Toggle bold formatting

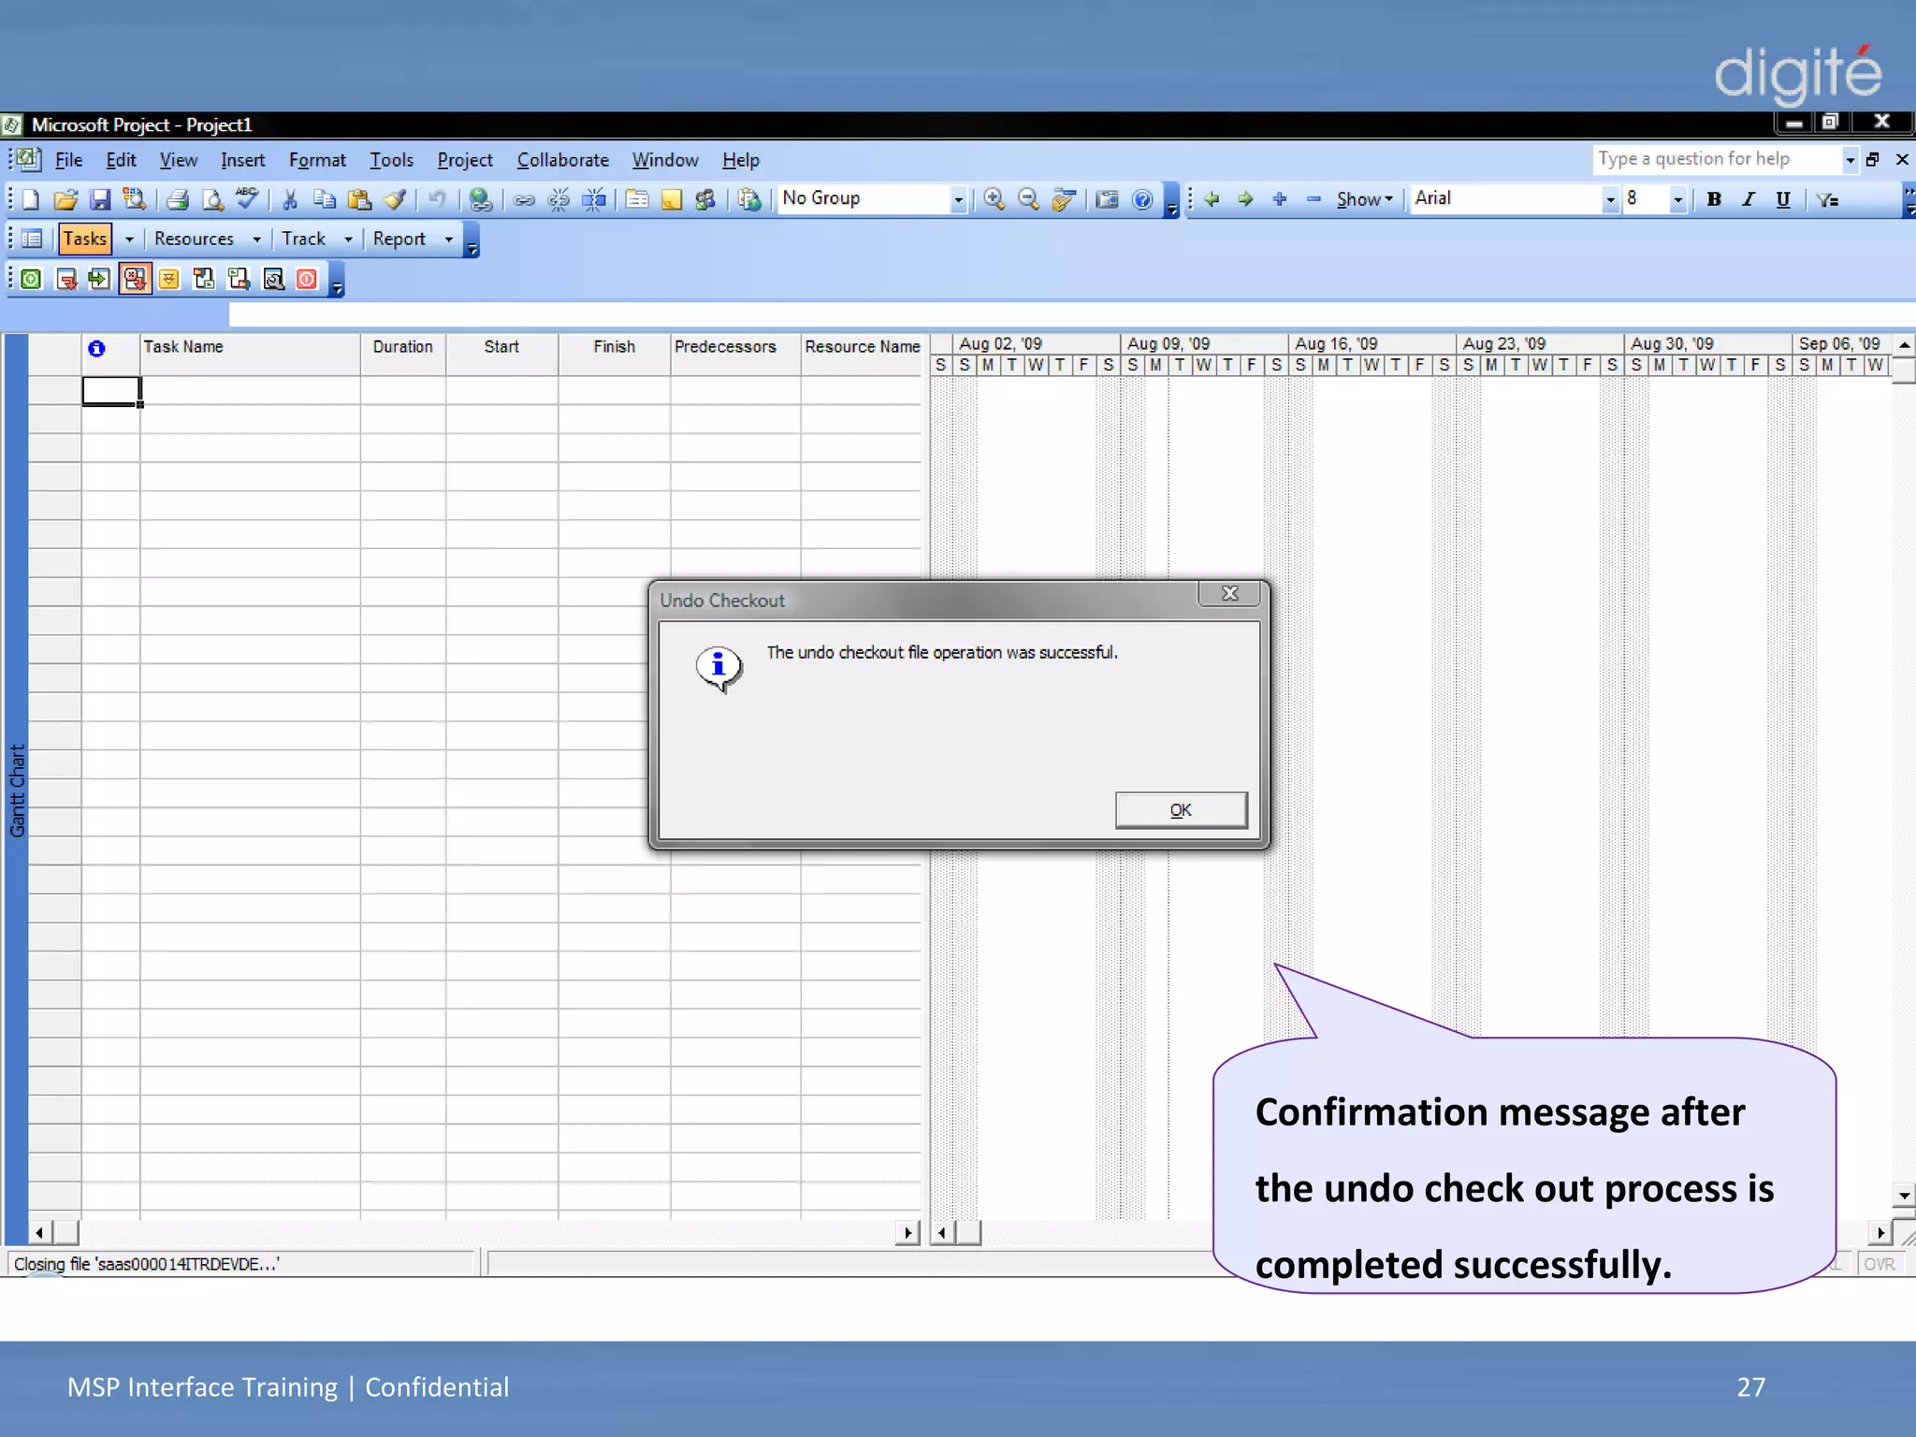[x=1714, y=199]
